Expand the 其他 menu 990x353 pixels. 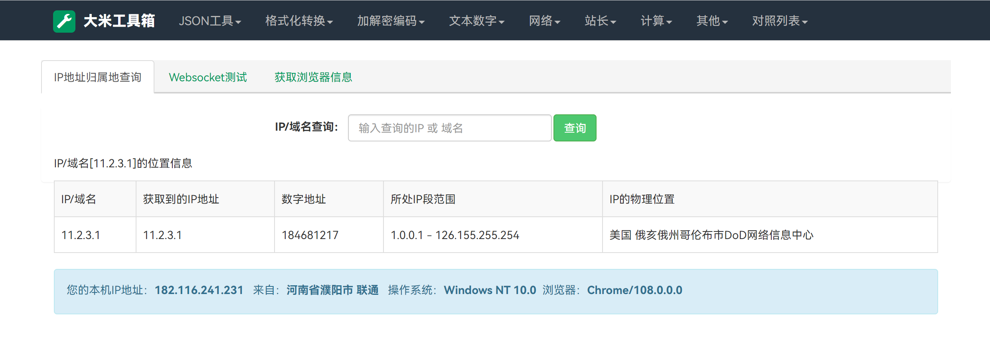click(712, 21)
